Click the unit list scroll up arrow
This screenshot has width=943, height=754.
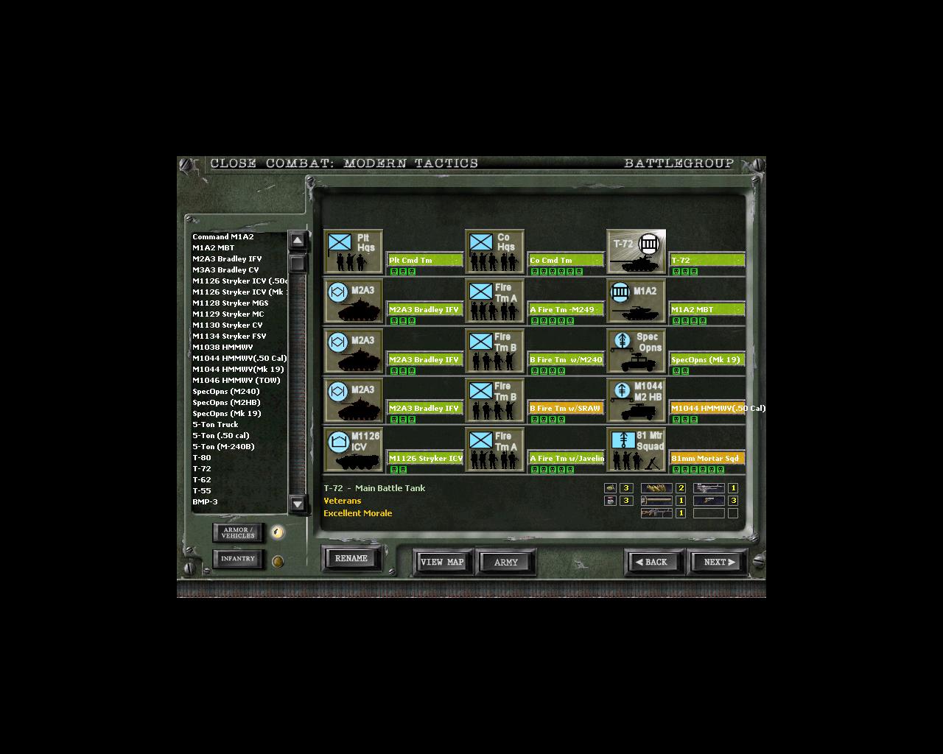click(298, 240)
